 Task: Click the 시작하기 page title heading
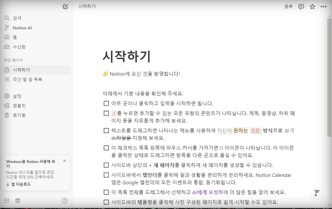pos(127,57)
